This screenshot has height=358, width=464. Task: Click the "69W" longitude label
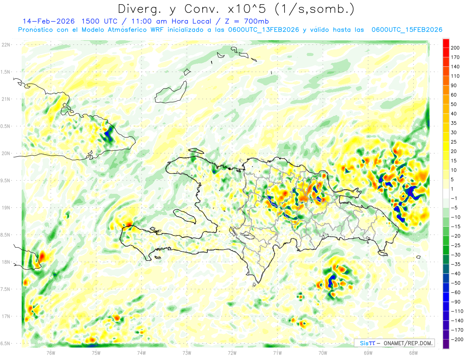368,352
